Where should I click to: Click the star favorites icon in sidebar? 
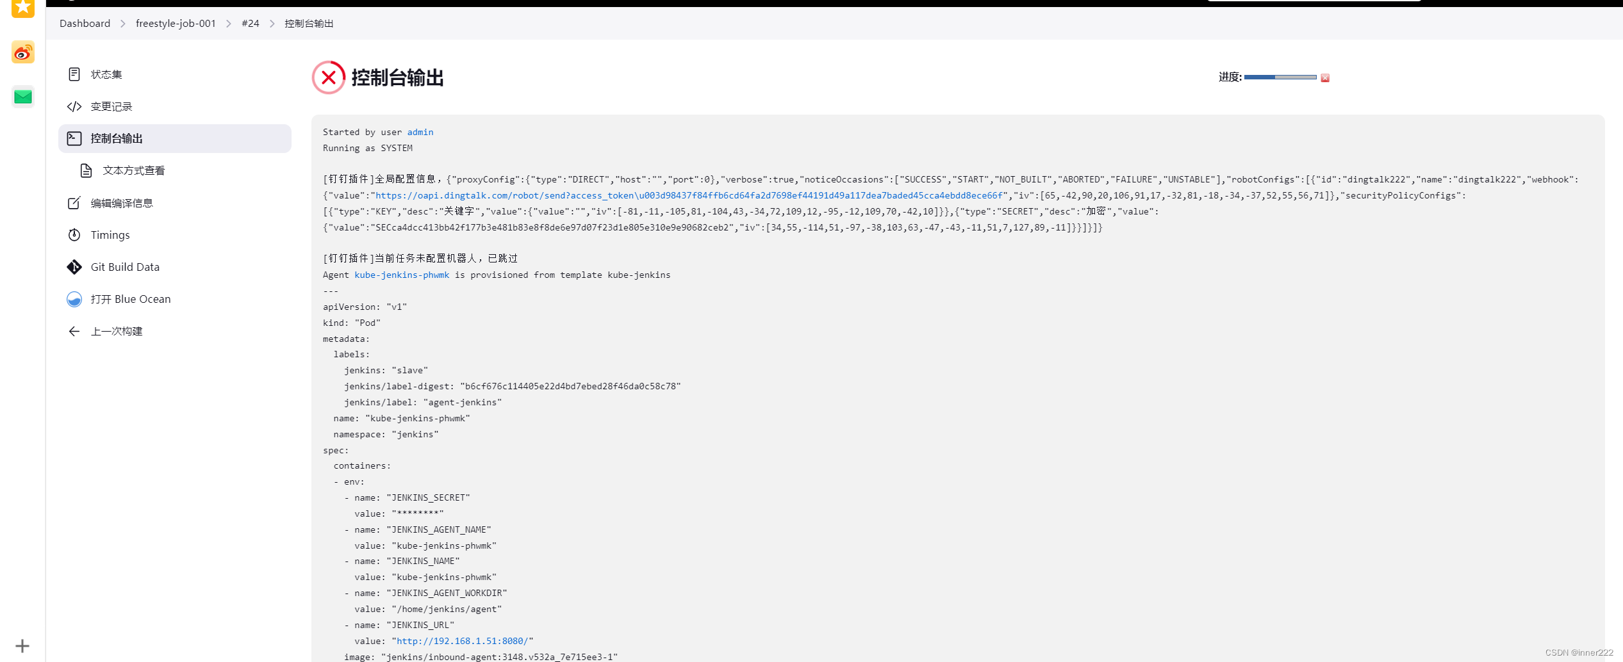click(x=23, y=8)
